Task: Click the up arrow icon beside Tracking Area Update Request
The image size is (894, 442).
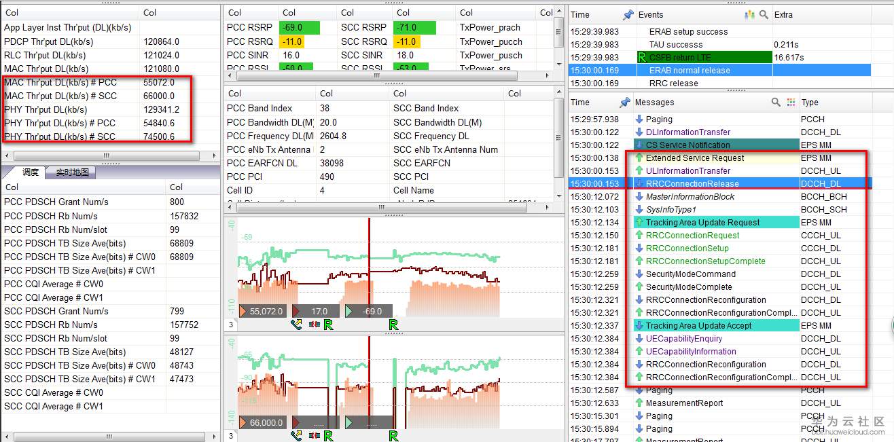Action: [x=639, y=223]
